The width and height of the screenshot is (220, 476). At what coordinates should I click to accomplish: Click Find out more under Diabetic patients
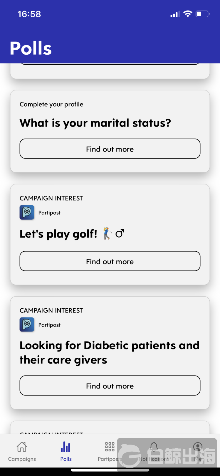coord(110,386)
